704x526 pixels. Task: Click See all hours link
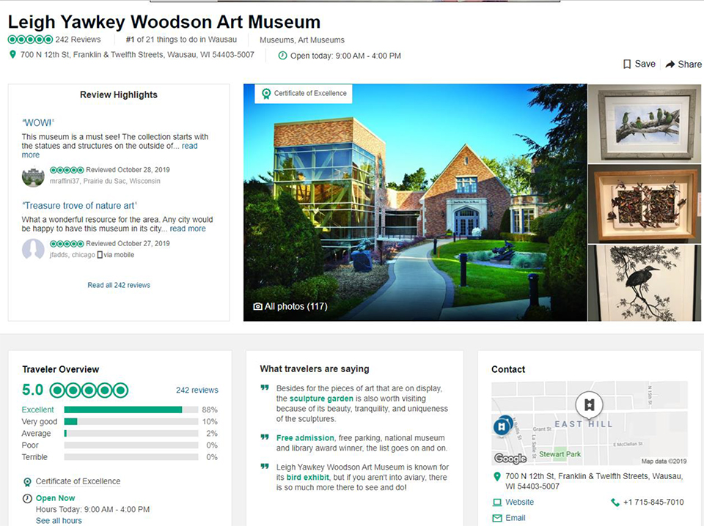point(59,521)
